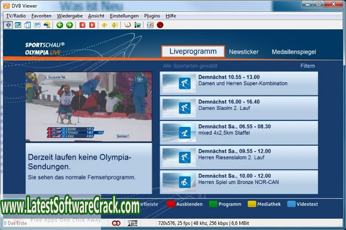Screen dimensions: 346x230
Task: Click green Programm button
Action: (225, 204)
